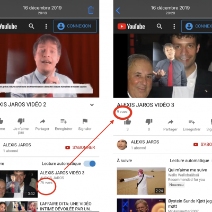This screenshot has height=212, width=212.
Task: Open Øystein Sunde Kjøtt video title
Action: [x=190, y=204]
